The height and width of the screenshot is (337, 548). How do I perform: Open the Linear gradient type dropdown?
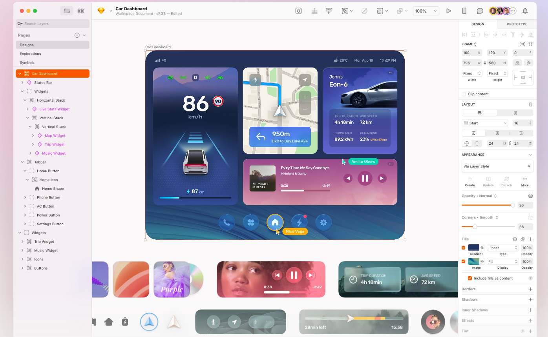[503, 248]
